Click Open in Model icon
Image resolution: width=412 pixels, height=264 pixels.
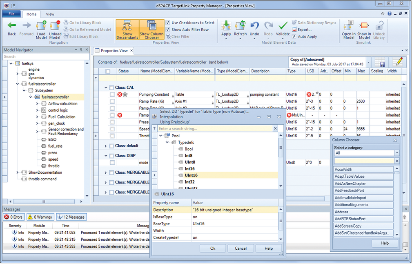click(x=348, y=25)
